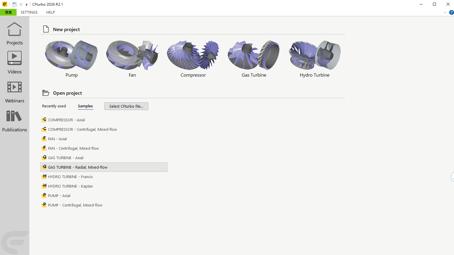This screenshot has width=454, height=255.
Task: Open PUMP - Centrifugal, Mixed-flow sample
Action: (104, 205)
